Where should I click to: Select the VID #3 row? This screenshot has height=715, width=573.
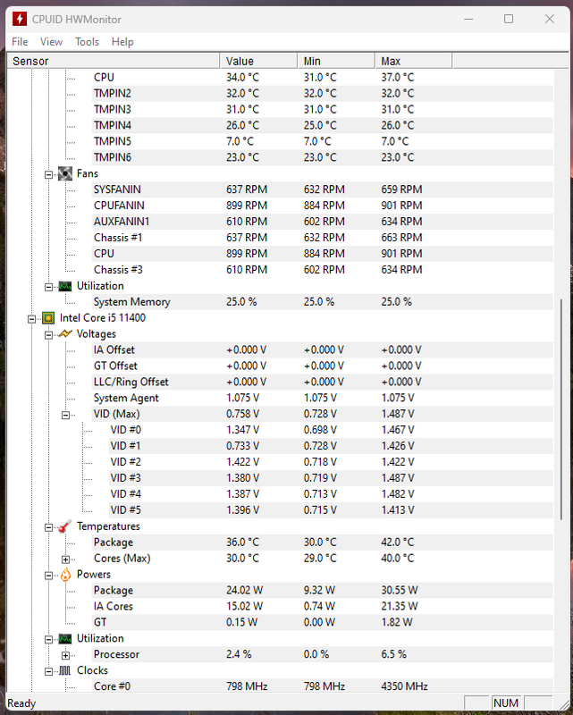332,478
